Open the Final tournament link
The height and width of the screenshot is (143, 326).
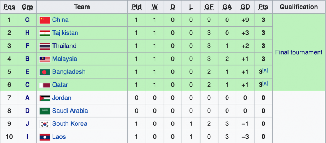point(299,52)
